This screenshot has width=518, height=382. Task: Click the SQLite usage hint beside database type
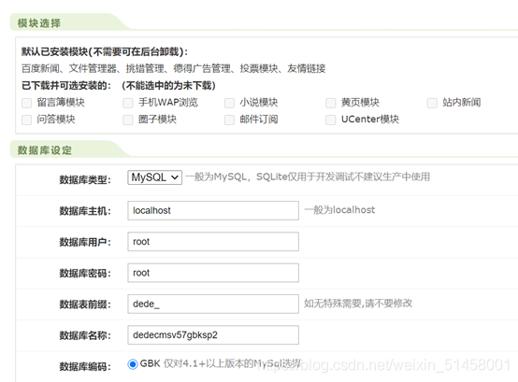pyautogui.click(x=308, y=177)
